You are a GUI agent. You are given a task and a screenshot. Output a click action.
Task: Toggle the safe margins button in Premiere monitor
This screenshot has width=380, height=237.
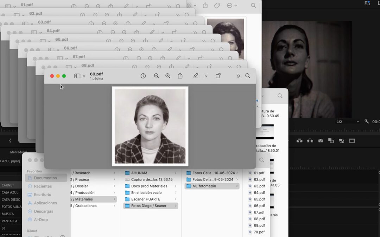352,141
